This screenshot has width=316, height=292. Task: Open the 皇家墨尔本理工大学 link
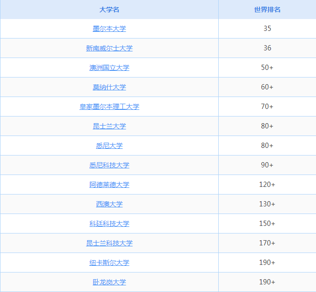pos(109,107)
